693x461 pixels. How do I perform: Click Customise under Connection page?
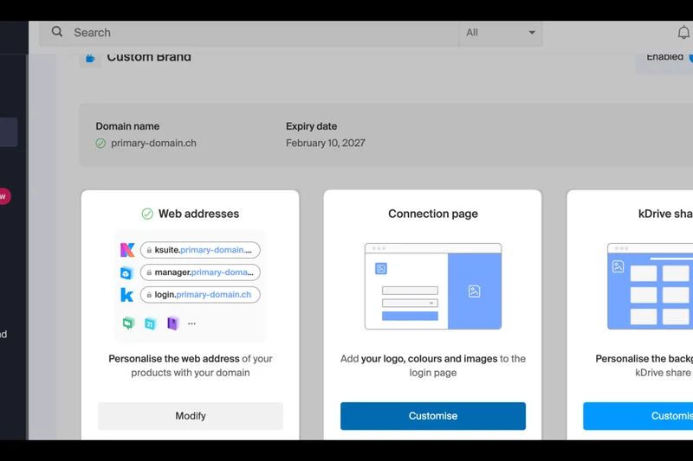[433, 416]
